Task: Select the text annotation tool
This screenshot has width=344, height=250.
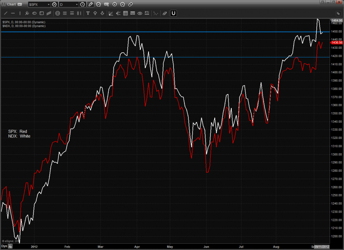Action: (x=88, y=13)
